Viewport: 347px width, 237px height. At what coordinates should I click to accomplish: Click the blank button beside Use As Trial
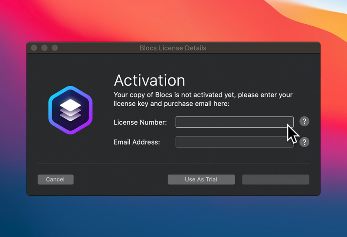click(275, 179)
